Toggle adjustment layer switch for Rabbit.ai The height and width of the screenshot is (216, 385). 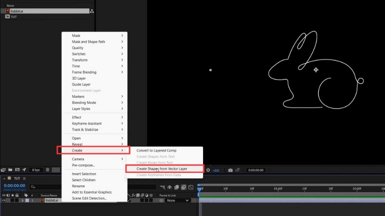pyautogui.click(x=147, y=200)
